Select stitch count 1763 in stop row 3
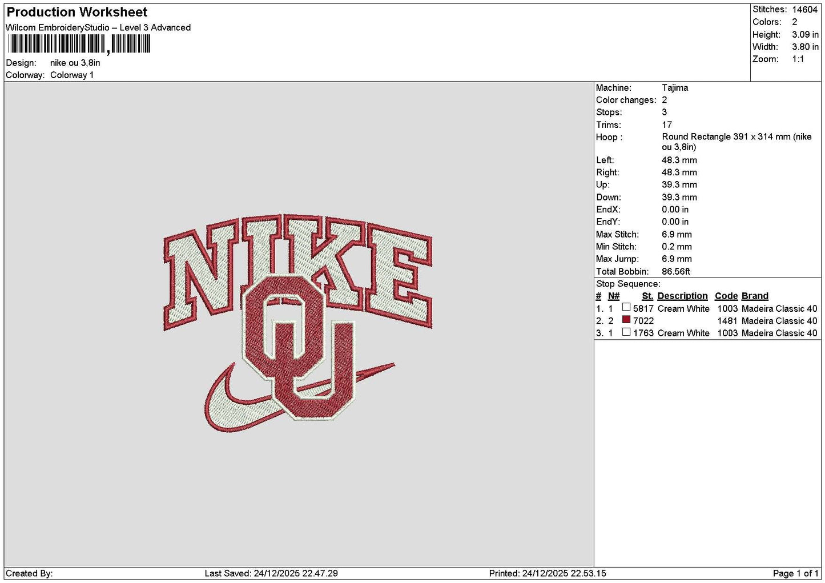 pyautogui.click(x=643, y=333)
